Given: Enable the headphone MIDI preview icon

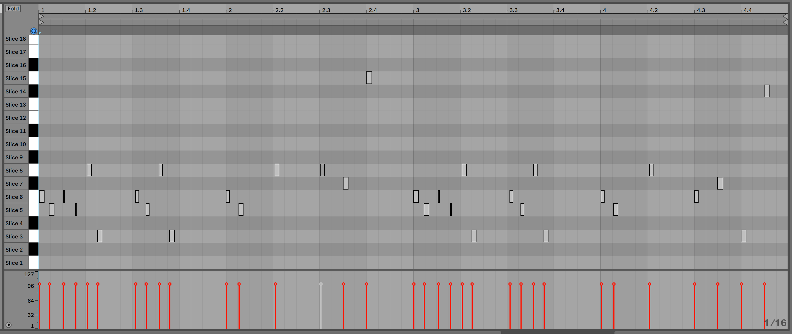Looking at the screenshot, I should pyautogui.click(x=34, y=31).
